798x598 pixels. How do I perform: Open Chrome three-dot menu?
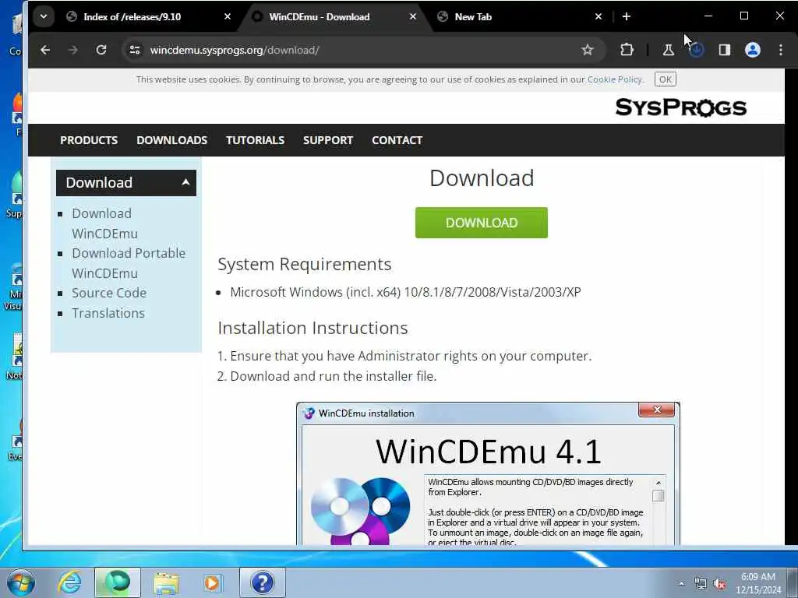781,50
